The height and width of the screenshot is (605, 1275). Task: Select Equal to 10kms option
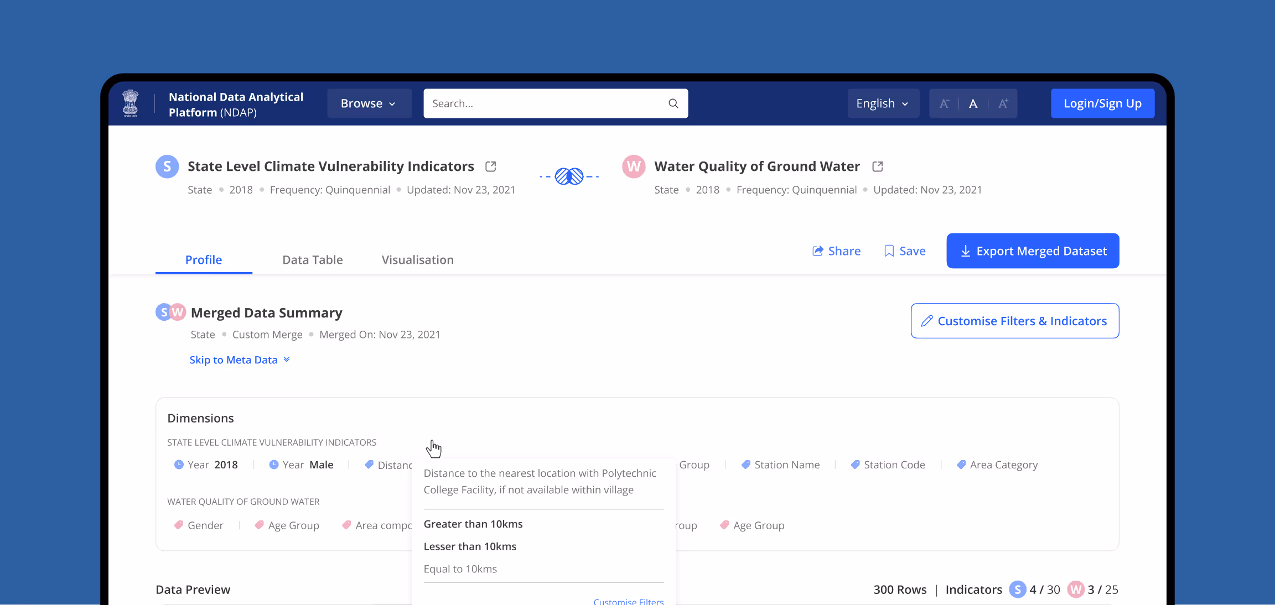tap(460, 569)
